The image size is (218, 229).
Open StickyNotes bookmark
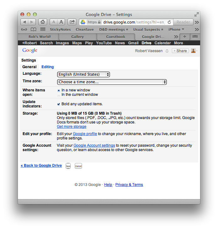coord(60,30)
